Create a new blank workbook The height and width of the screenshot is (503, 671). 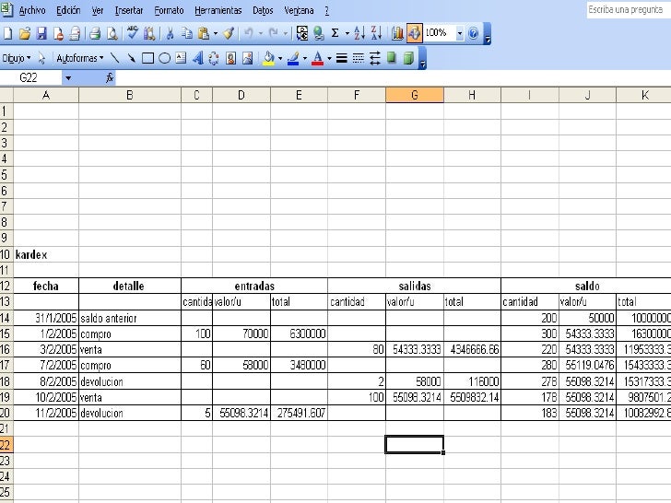[7, 33]
